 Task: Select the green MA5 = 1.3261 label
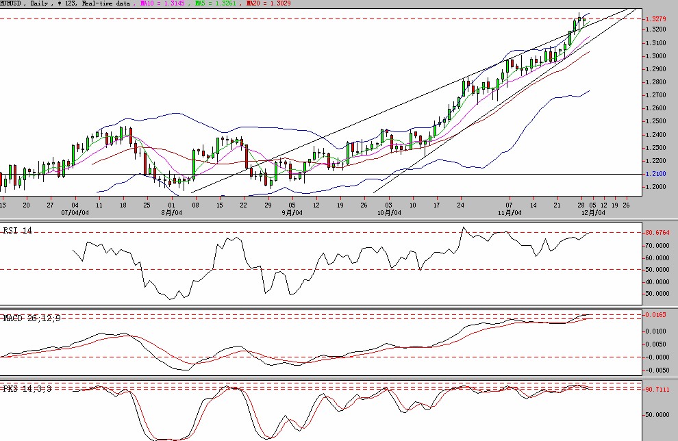[x=215, y=3]
